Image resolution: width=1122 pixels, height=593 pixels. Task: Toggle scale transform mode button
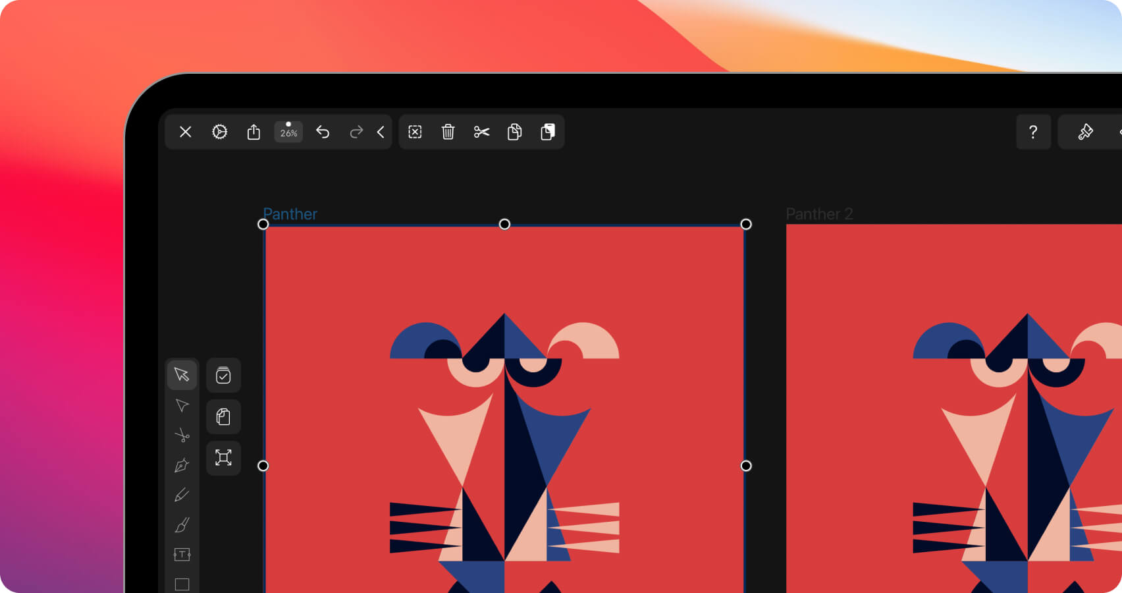(223, 457)
